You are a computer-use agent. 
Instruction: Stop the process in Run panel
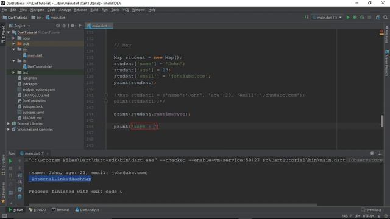(x=10, y=169)
